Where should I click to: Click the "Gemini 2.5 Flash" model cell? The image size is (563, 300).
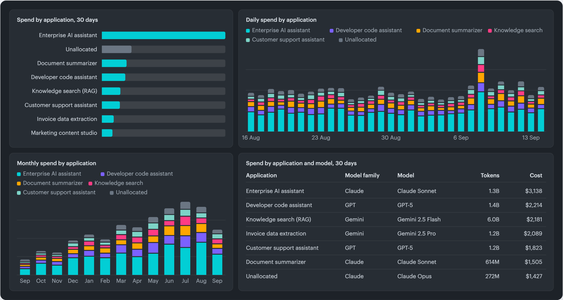coord(419,219)
